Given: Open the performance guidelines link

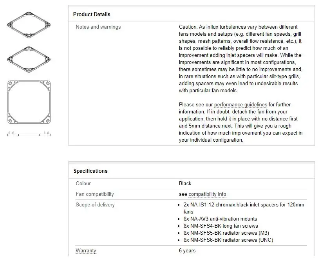Looking at the screenshot, I should pyautogui.click(x=240, y=105).
